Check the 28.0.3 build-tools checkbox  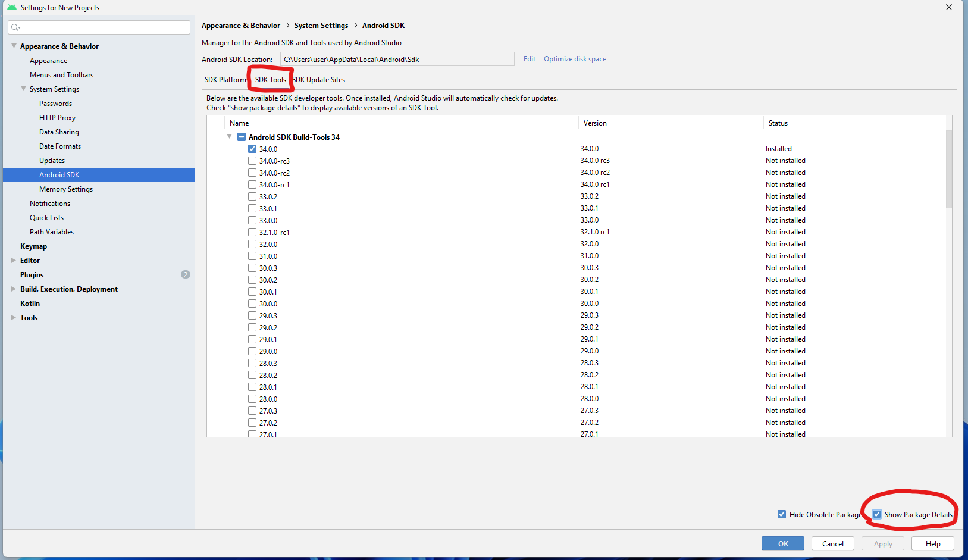tap(252, 363)
